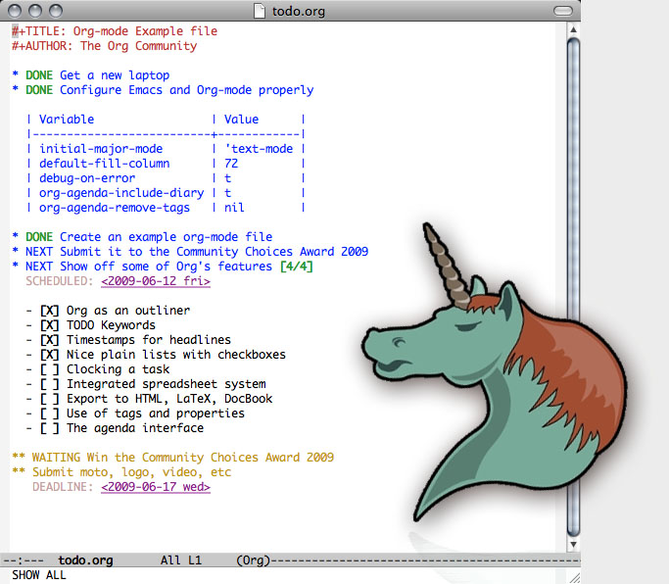The image size is (669, 584).
Task: Click the double star of WAITING heading
Action: [19, 457]
